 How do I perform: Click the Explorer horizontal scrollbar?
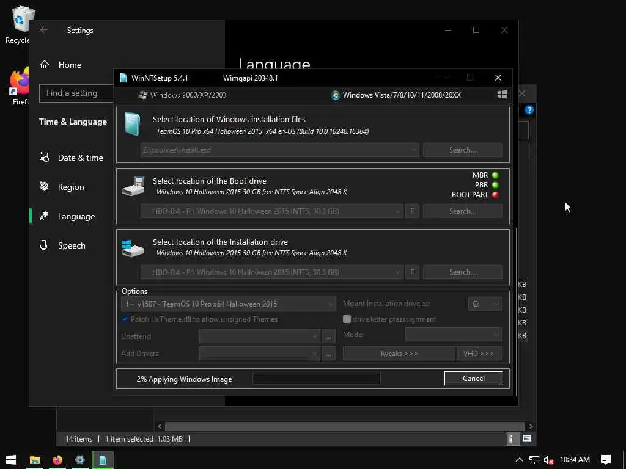coord(345,426)
